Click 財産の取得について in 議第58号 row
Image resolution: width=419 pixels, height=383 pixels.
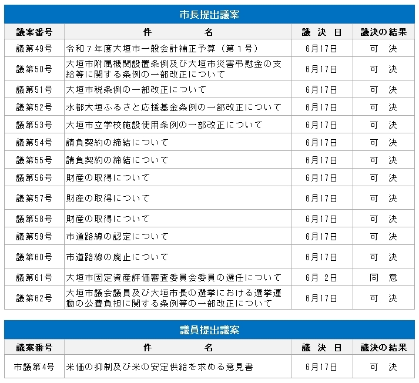108,219
